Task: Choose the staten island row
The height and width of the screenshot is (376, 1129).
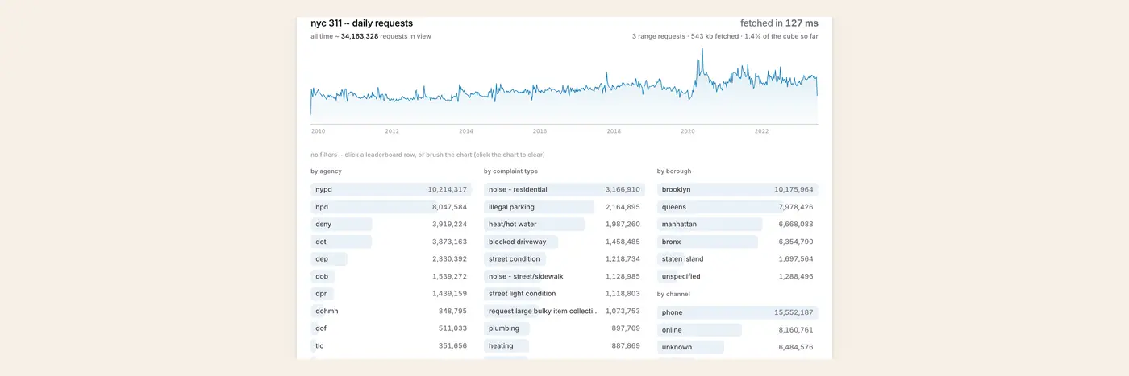Action: (x=738, y=259)
